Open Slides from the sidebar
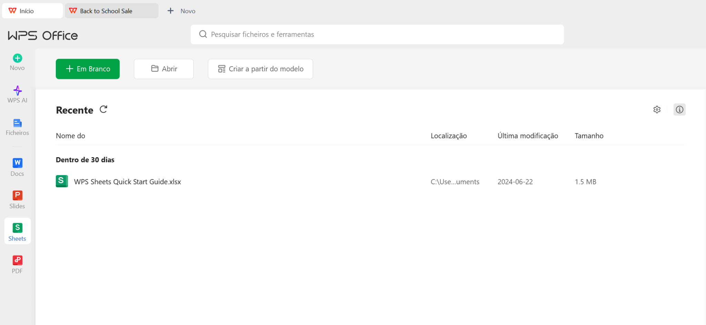706x325 pixels. [x=17, y=200]
